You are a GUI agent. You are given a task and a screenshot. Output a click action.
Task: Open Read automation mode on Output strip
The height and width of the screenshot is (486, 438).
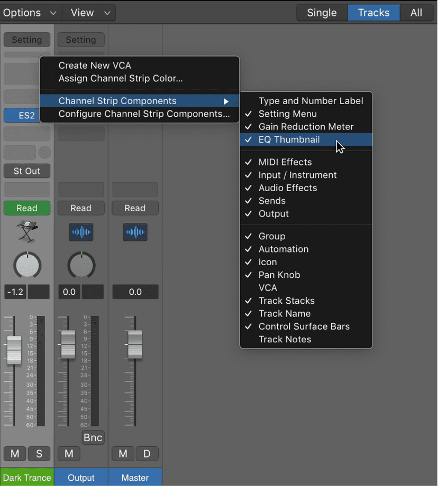point(81,208)
